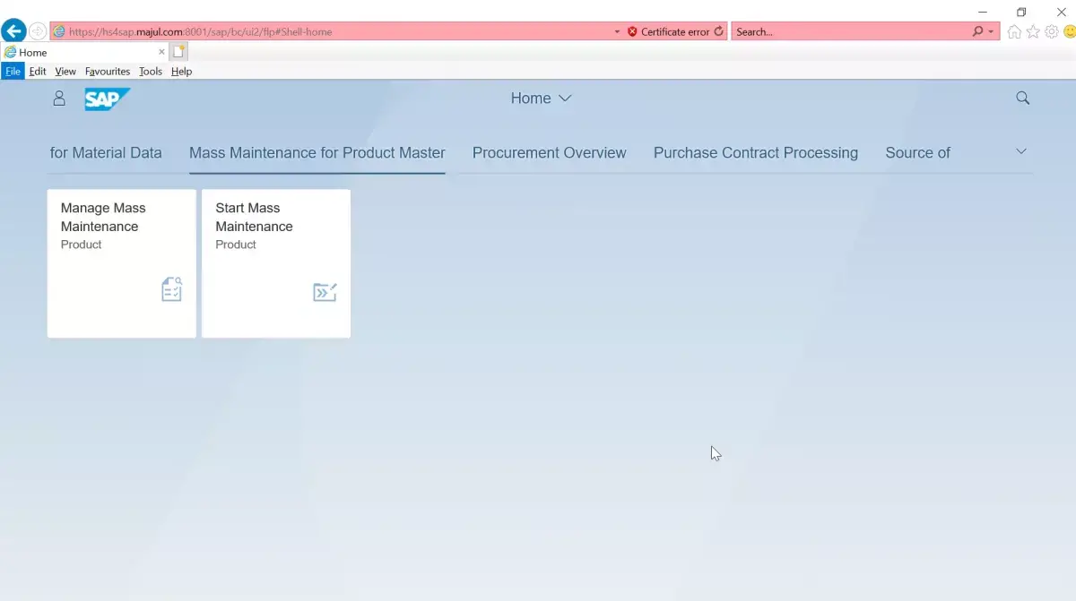Viewport: 1076px width, 601px height.
Task: Open Purchase Contract Processing tab
Action: (756, 152)
